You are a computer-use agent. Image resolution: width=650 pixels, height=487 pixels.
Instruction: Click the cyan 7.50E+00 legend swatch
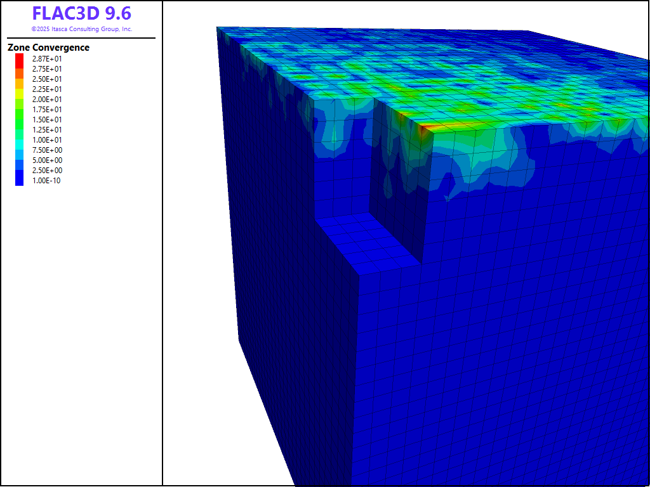[19, 150]
